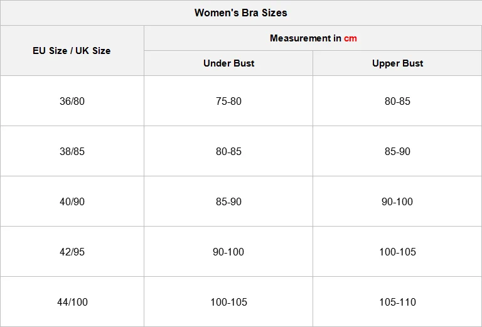The image size is (482, 327).
Task: Select the Under Bust column header
Action: coord(228,63)
